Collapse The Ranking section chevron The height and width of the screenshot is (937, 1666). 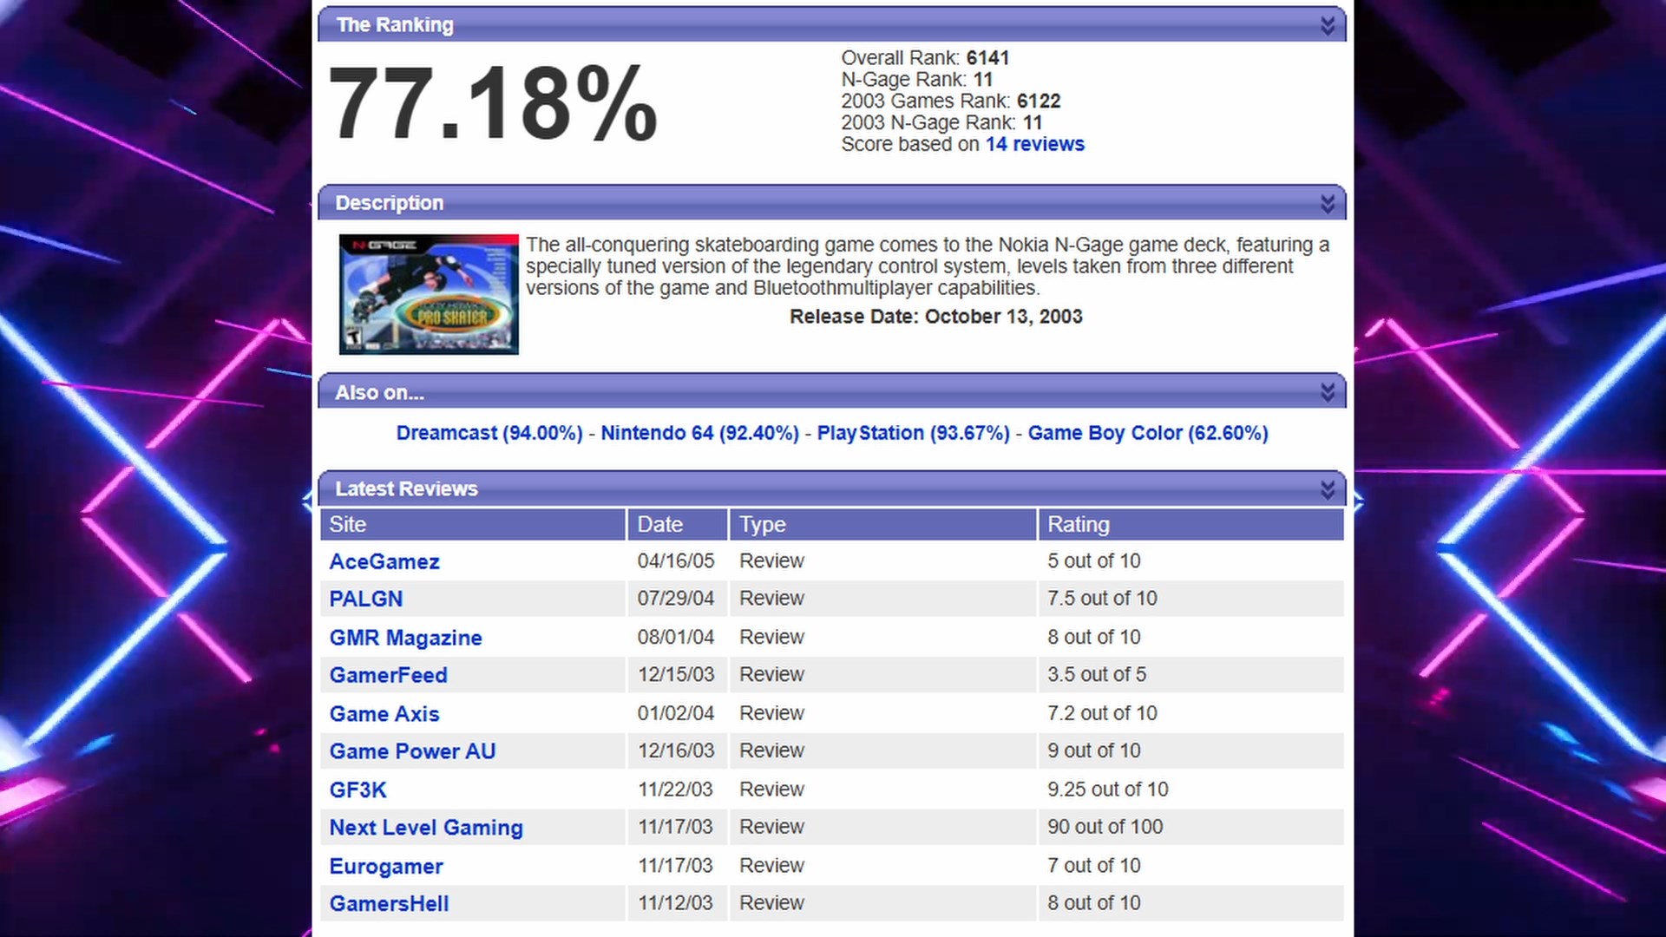[1327, 25]
